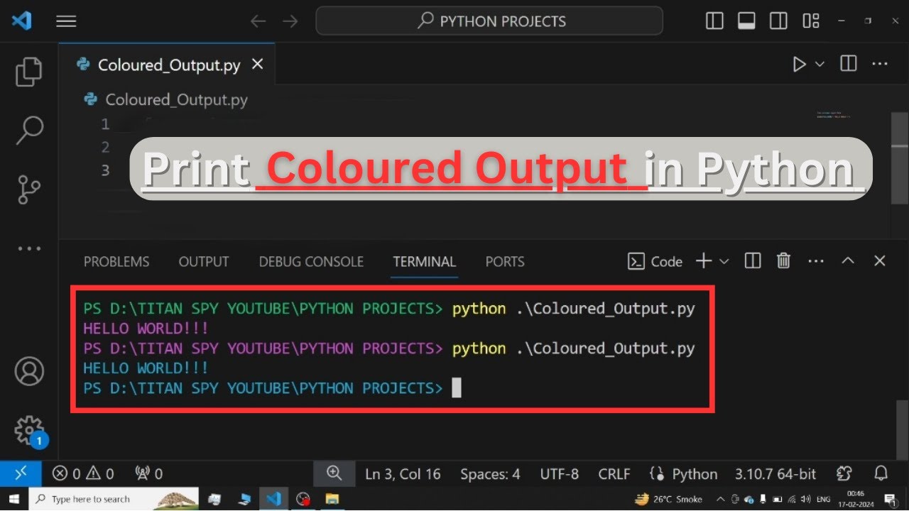Change end of line sequence CRLF

coord(614,474)
